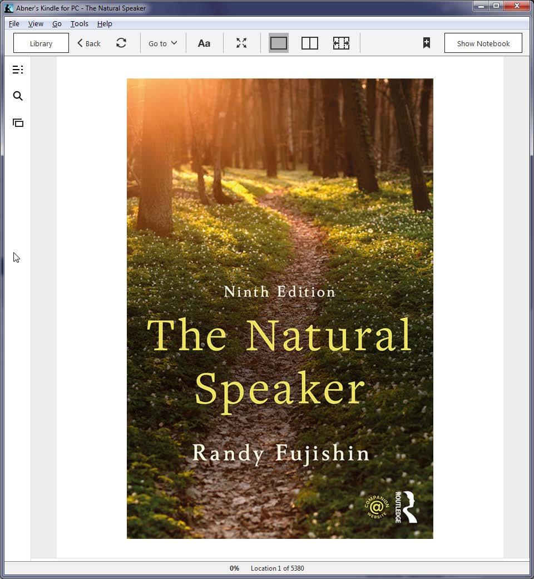Open the View menu
Screen dimensions: 534x579
[x=36, y=23]
